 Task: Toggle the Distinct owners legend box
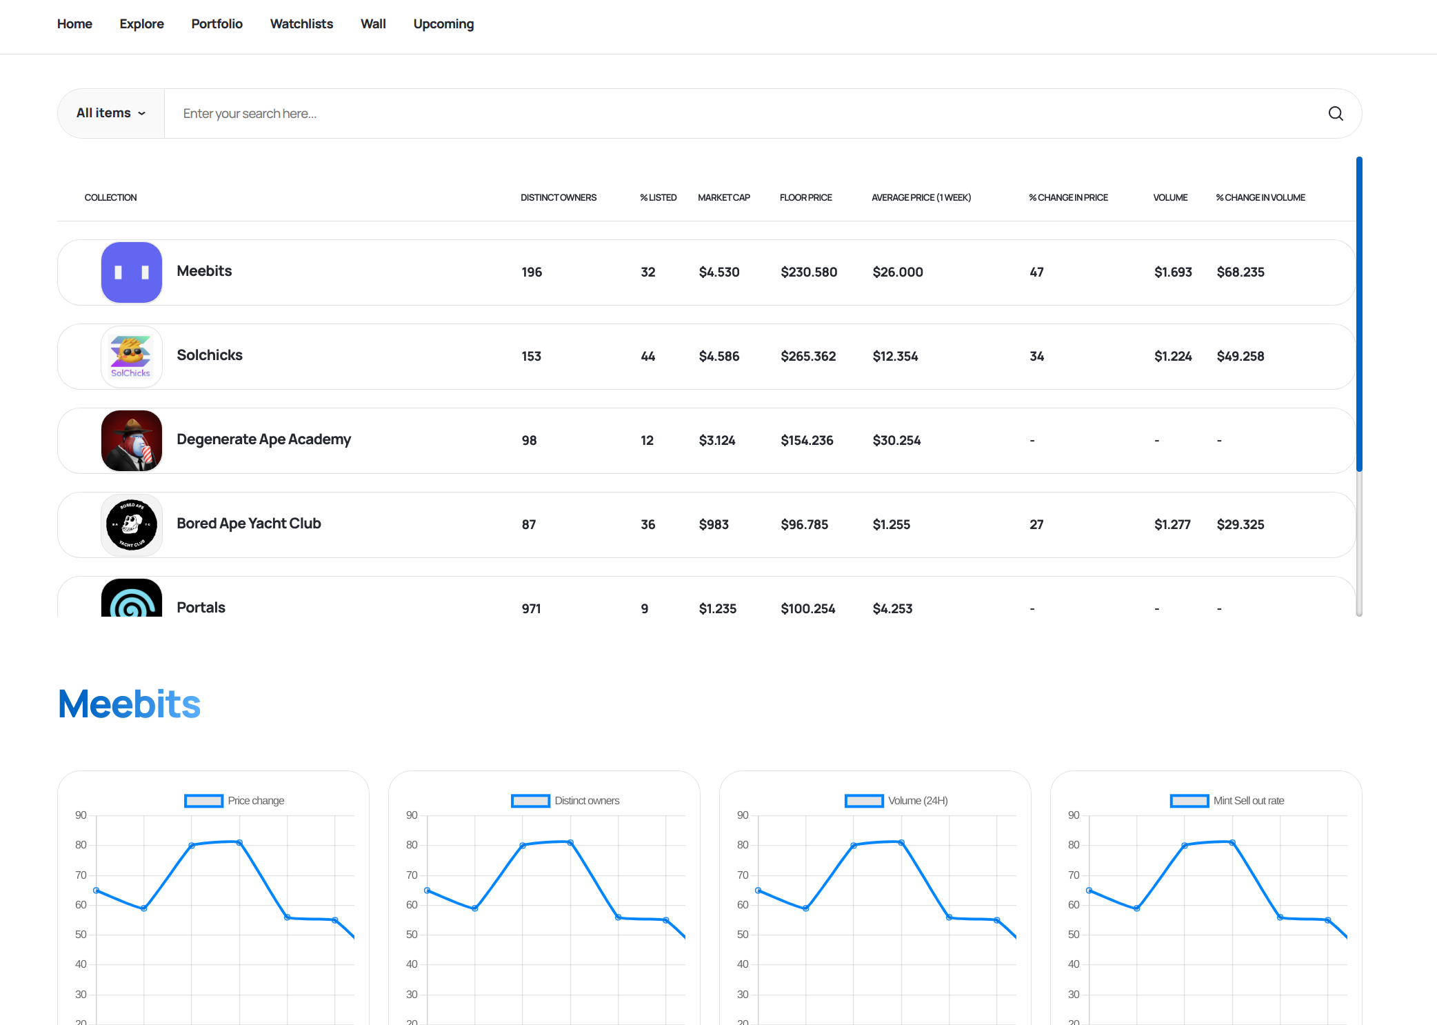coord(530,801)
